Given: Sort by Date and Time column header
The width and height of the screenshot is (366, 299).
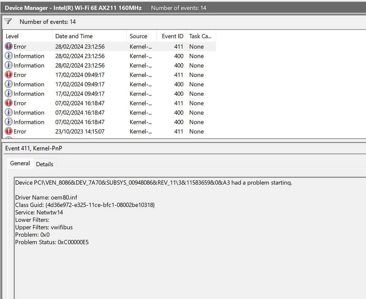Looking at the screenshot, I should pyautogui.click(x=89, y=36).
